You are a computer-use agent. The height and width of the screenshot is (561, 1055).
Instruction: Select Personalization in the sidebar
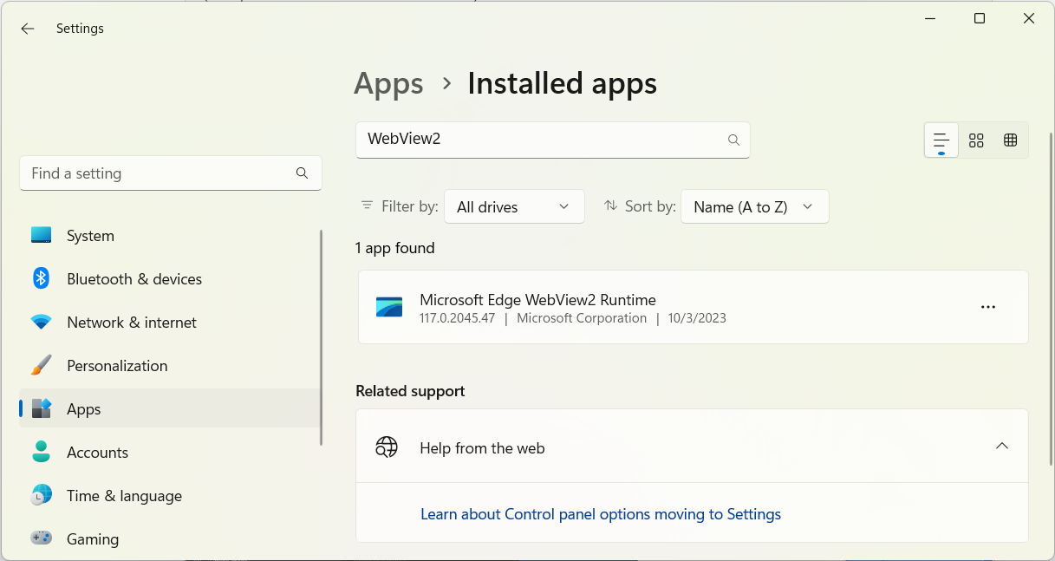pos(117,366)
